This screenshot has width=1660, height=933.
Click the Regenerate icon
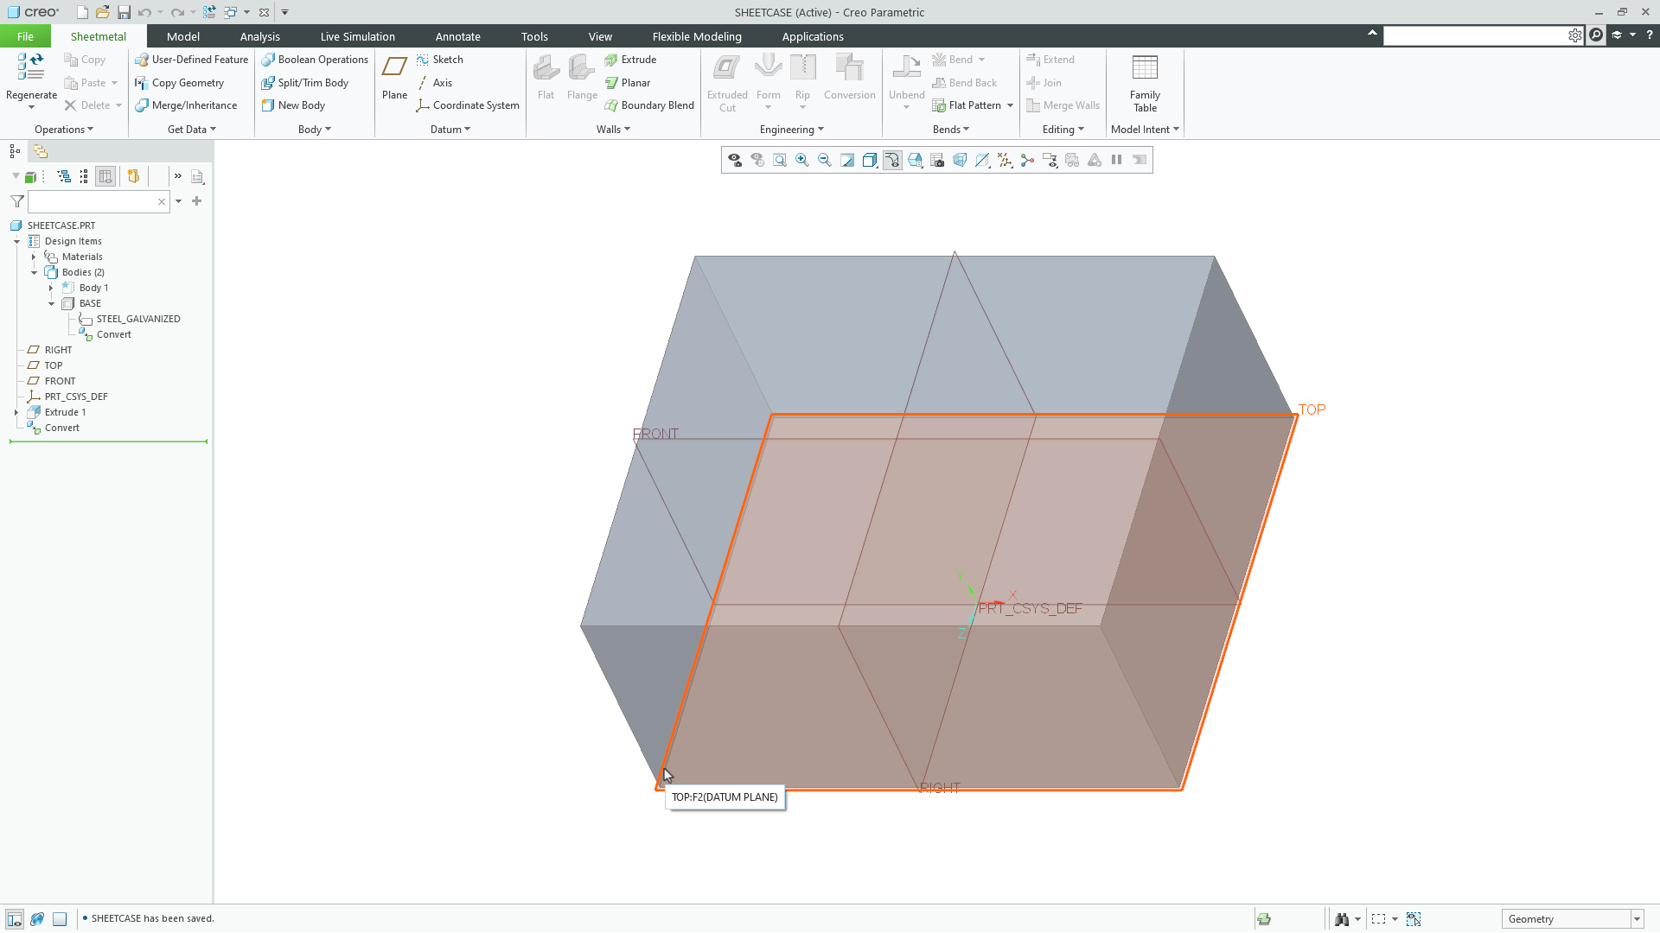31,67
